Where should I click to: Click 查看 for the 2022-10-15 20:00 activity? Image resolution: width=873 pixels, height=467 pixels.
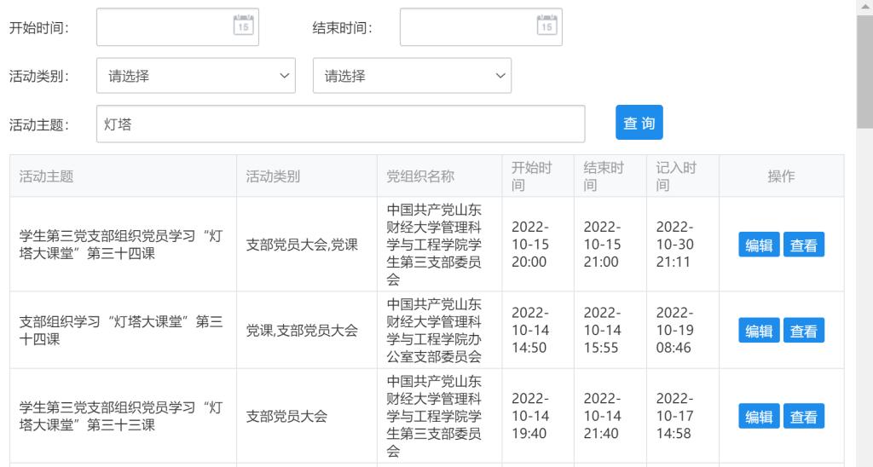(x=803, y=245)
